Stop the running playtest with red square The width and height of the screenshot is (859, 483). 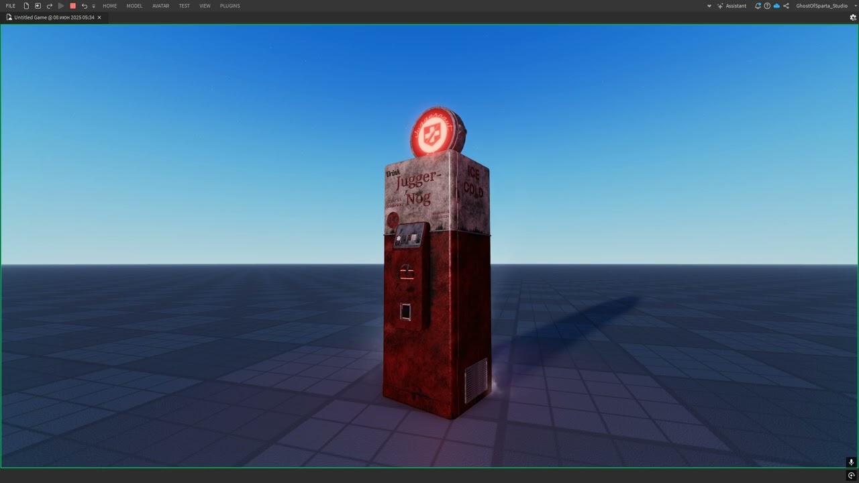[x=72, y=6]
